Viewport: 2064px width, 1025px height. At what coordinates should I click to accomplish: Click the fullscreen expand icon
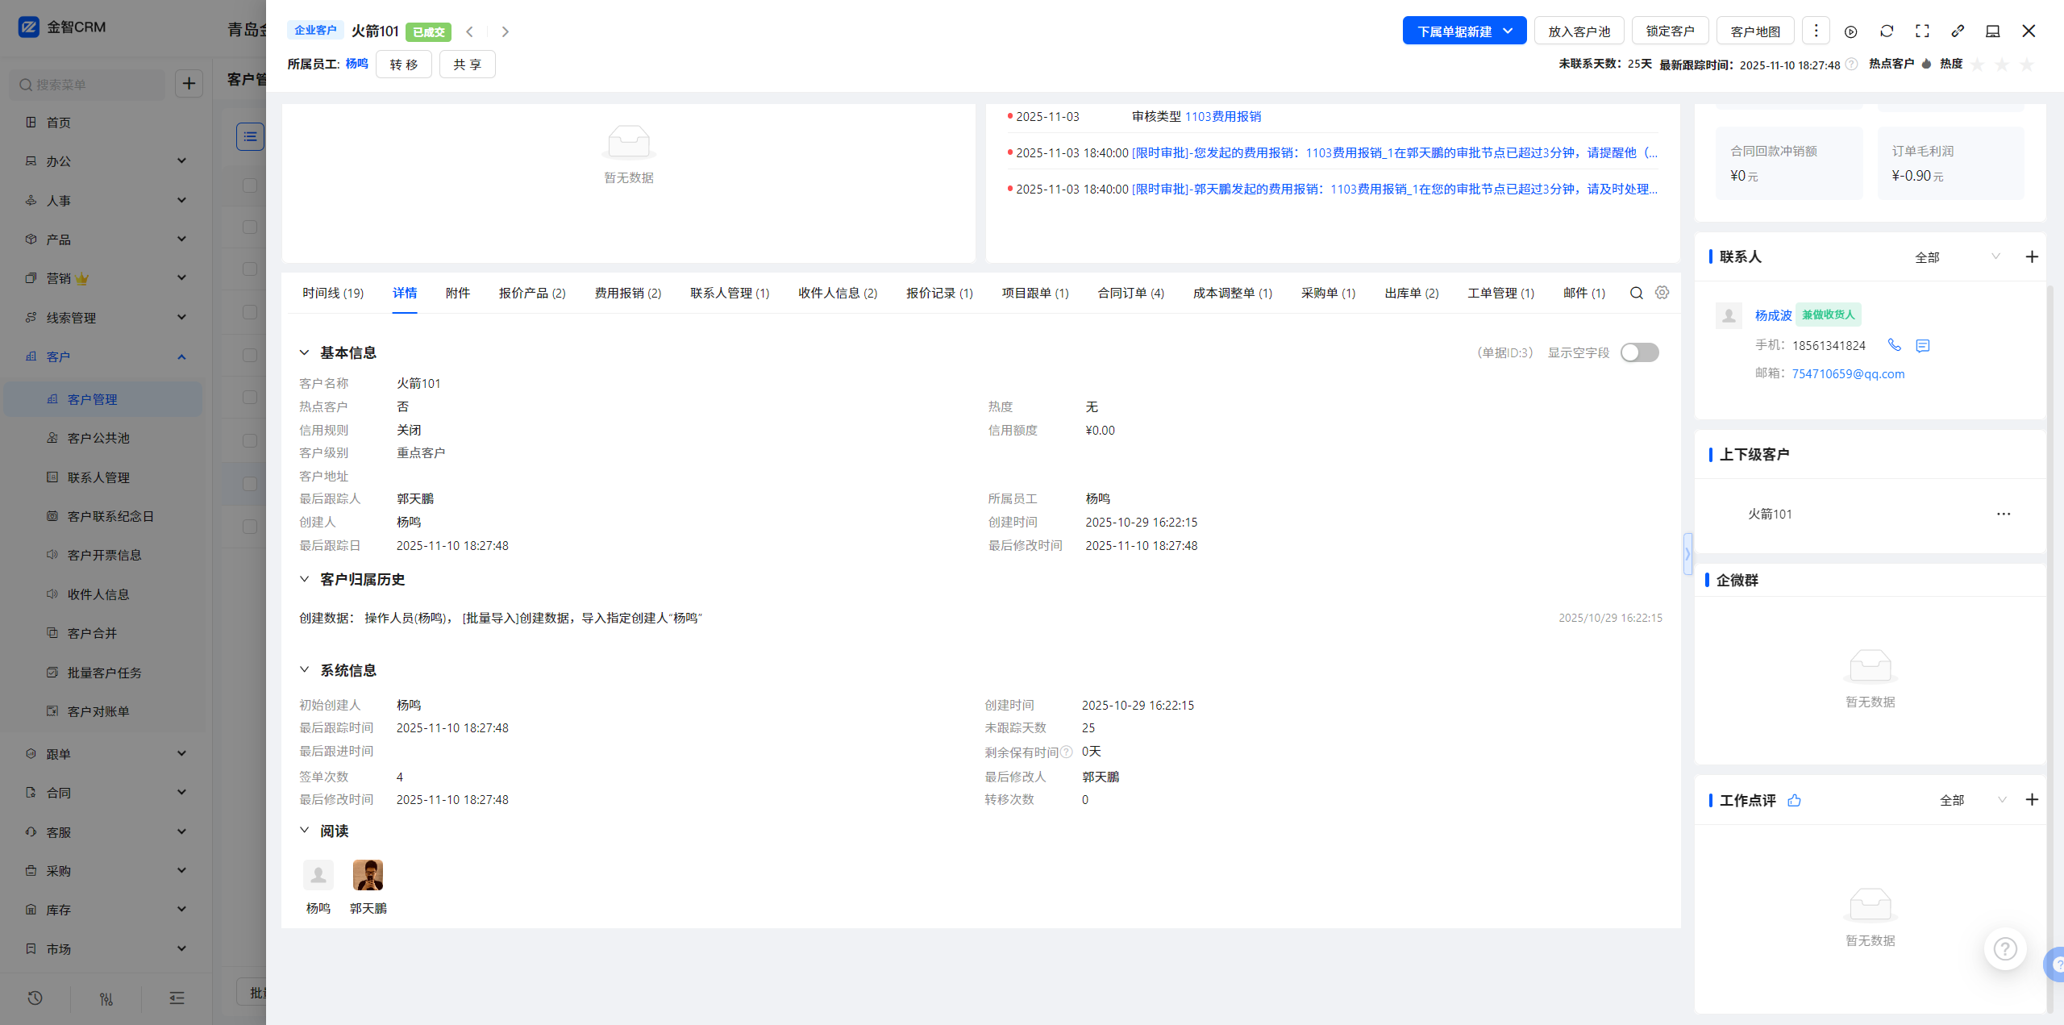1922,31
